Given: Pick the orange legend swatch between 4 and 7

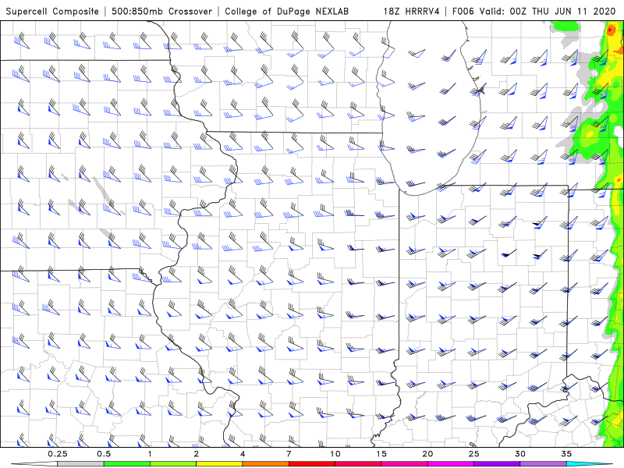Looking at the screenshot, I should coord(265,464).
